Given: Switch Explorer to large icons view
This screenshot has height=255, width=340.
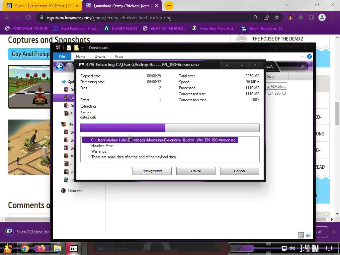Looking at the screenshot, I should [308, 235].
